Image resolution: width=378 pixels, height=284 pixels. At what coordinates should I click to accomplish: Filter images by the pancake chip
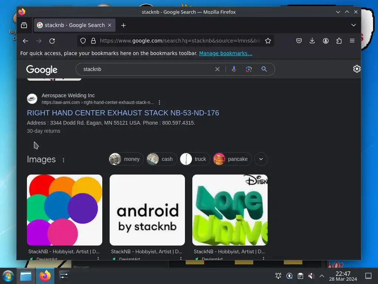232,159
